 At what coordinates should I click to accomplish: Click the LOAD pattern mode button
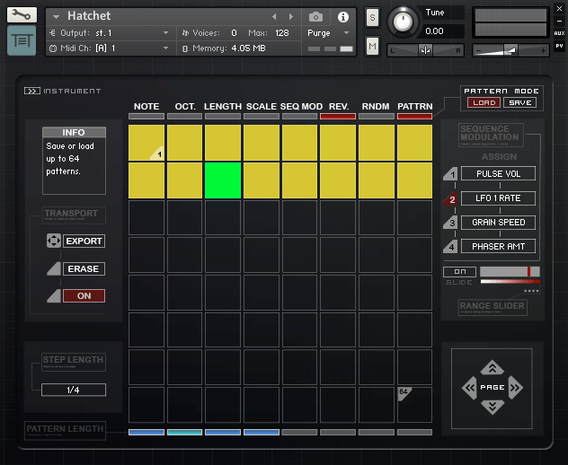click(482, 103)
